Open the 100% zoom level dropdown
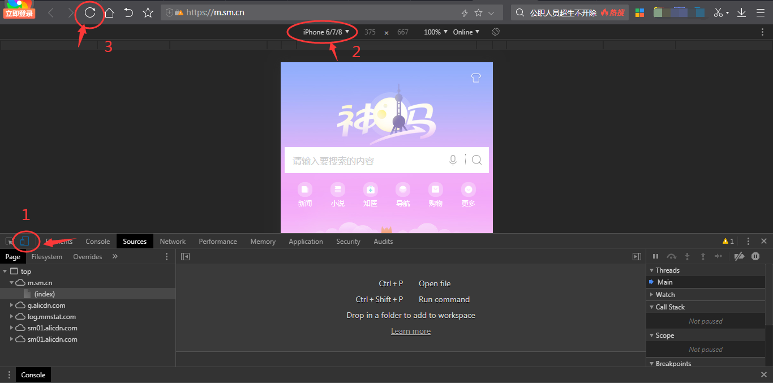773x383 pixels. click(x=435, y=32)
